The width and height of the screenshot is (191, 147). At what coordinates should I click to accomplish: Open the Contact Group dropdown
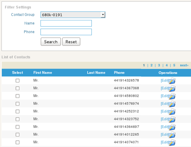click(73, 15)
